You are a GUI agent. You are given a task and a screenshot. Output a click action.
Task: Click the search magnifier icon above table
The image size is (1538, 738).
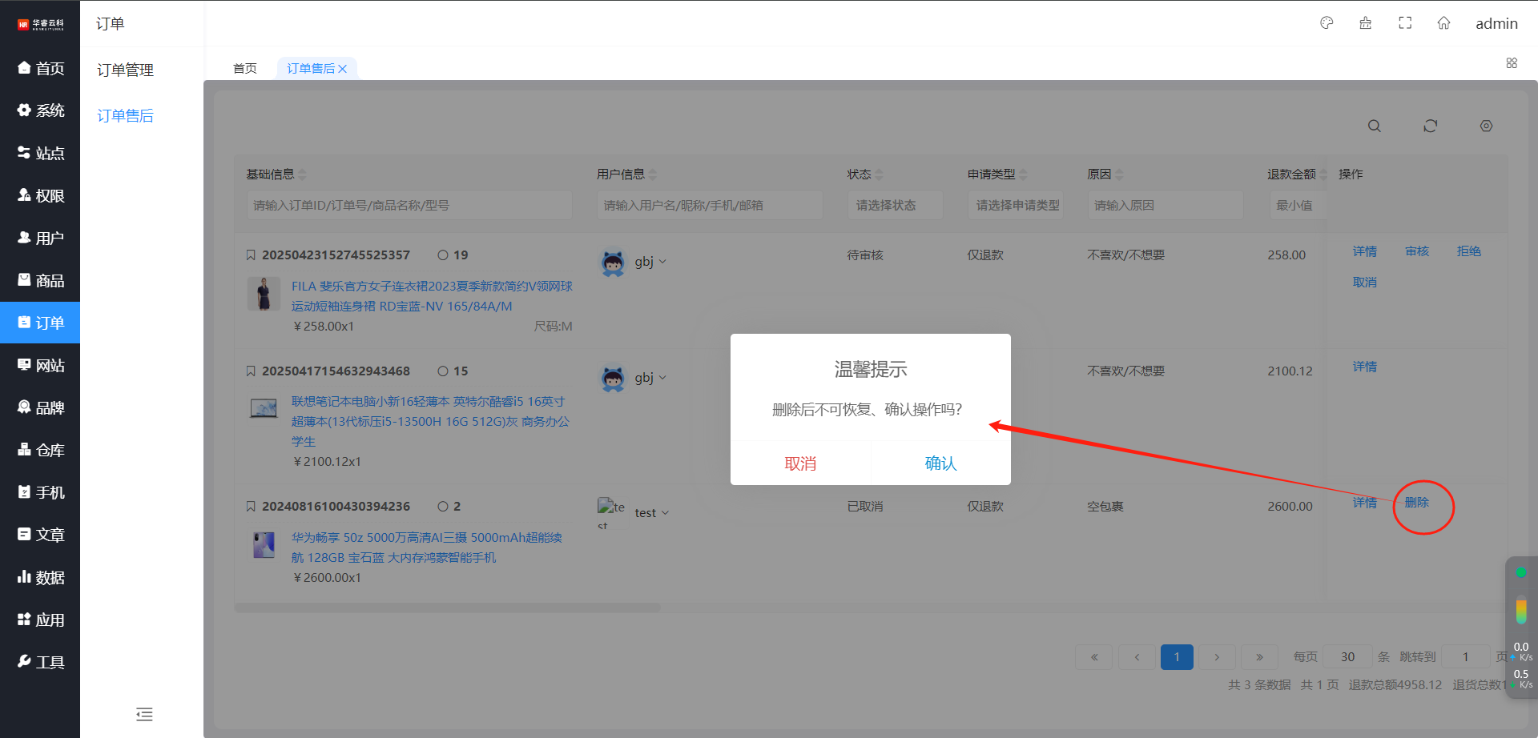point(1374,126)
